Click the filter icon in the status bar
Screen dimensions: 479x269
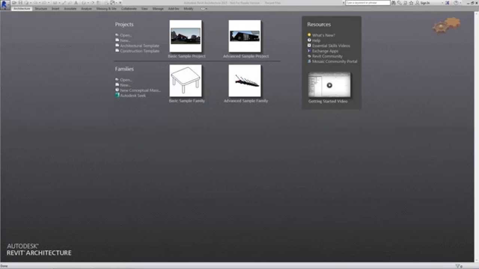tap(457, 266)
